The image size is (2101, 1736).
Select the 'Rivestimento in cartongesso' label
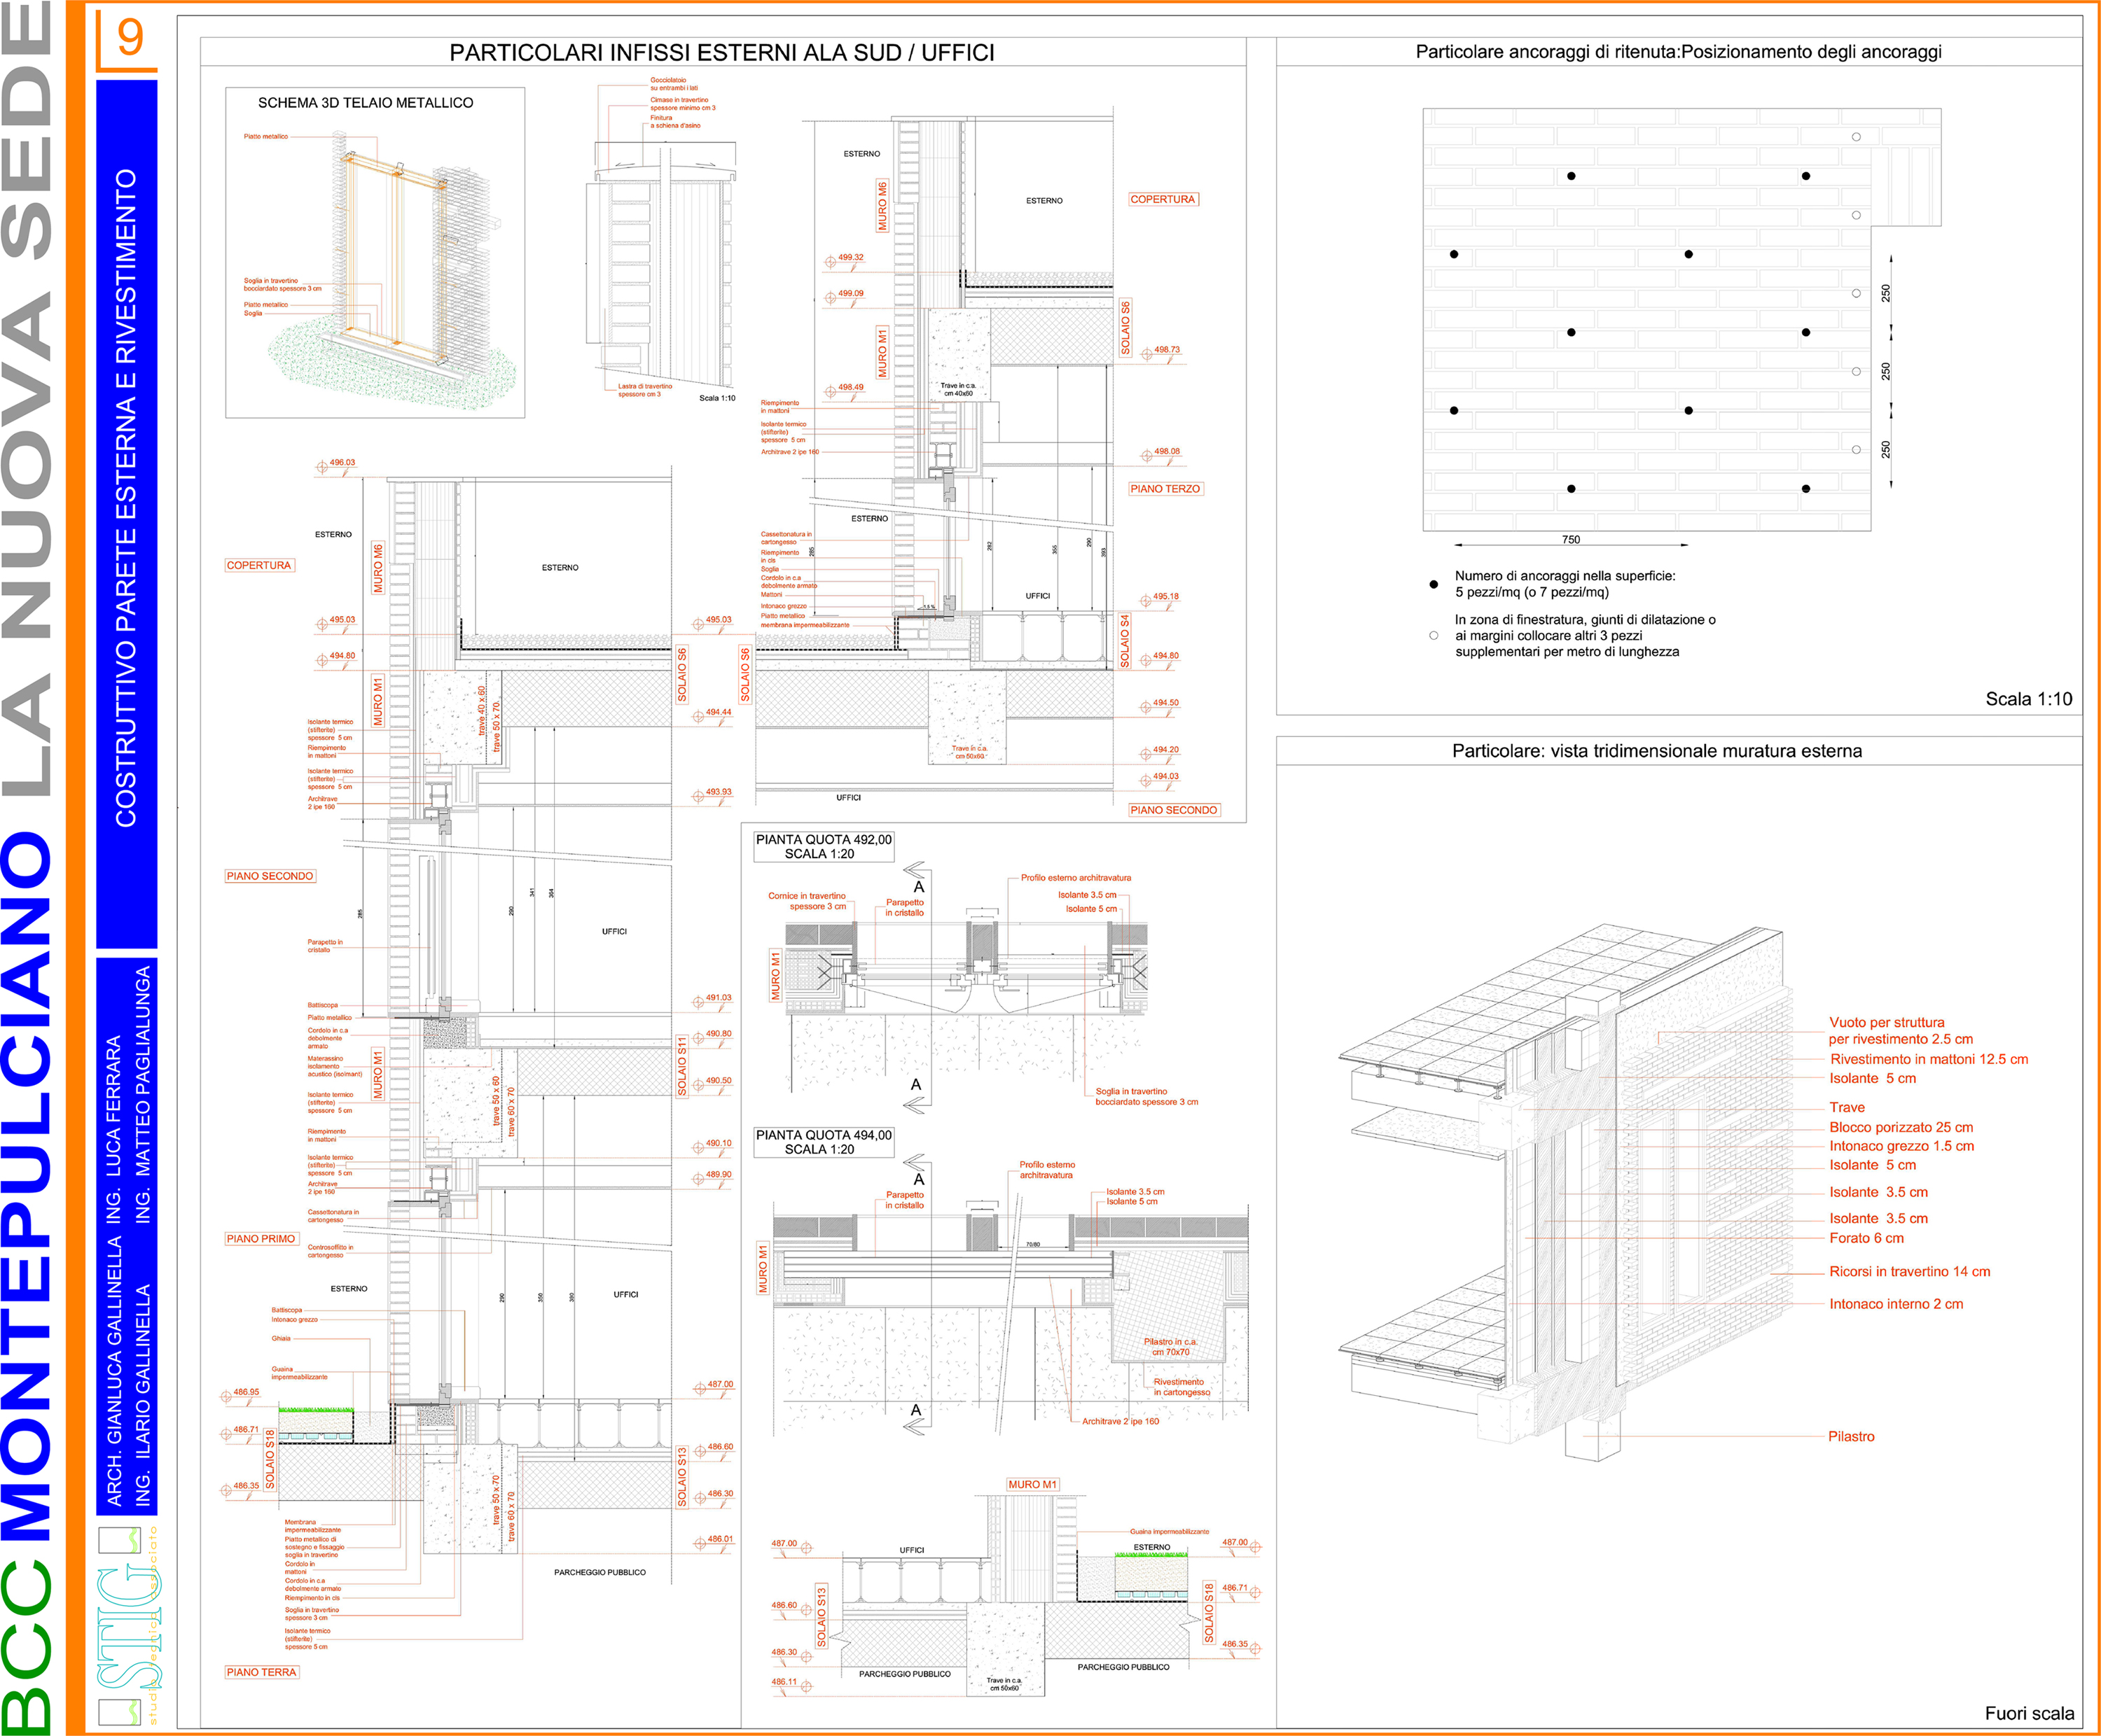(1181, 1387)
